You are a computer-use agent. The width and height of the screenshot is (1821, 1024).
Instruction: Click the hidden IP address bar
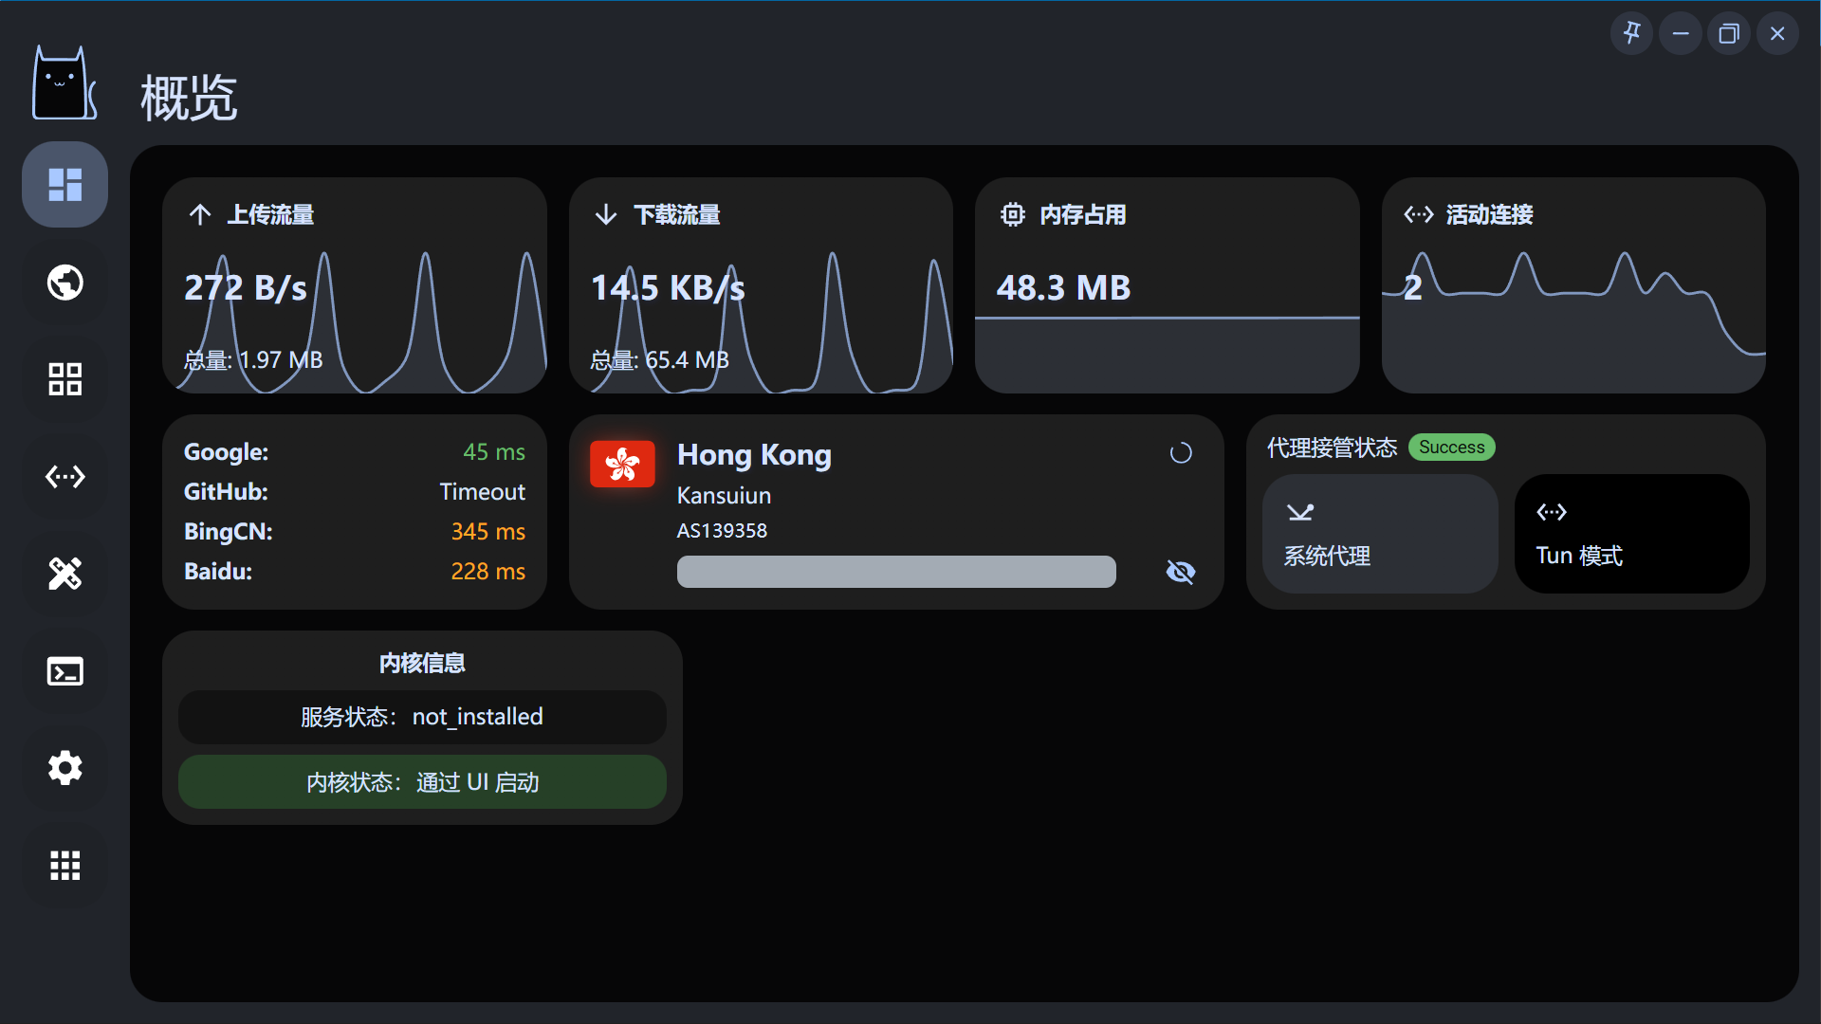tap(895, 572)
